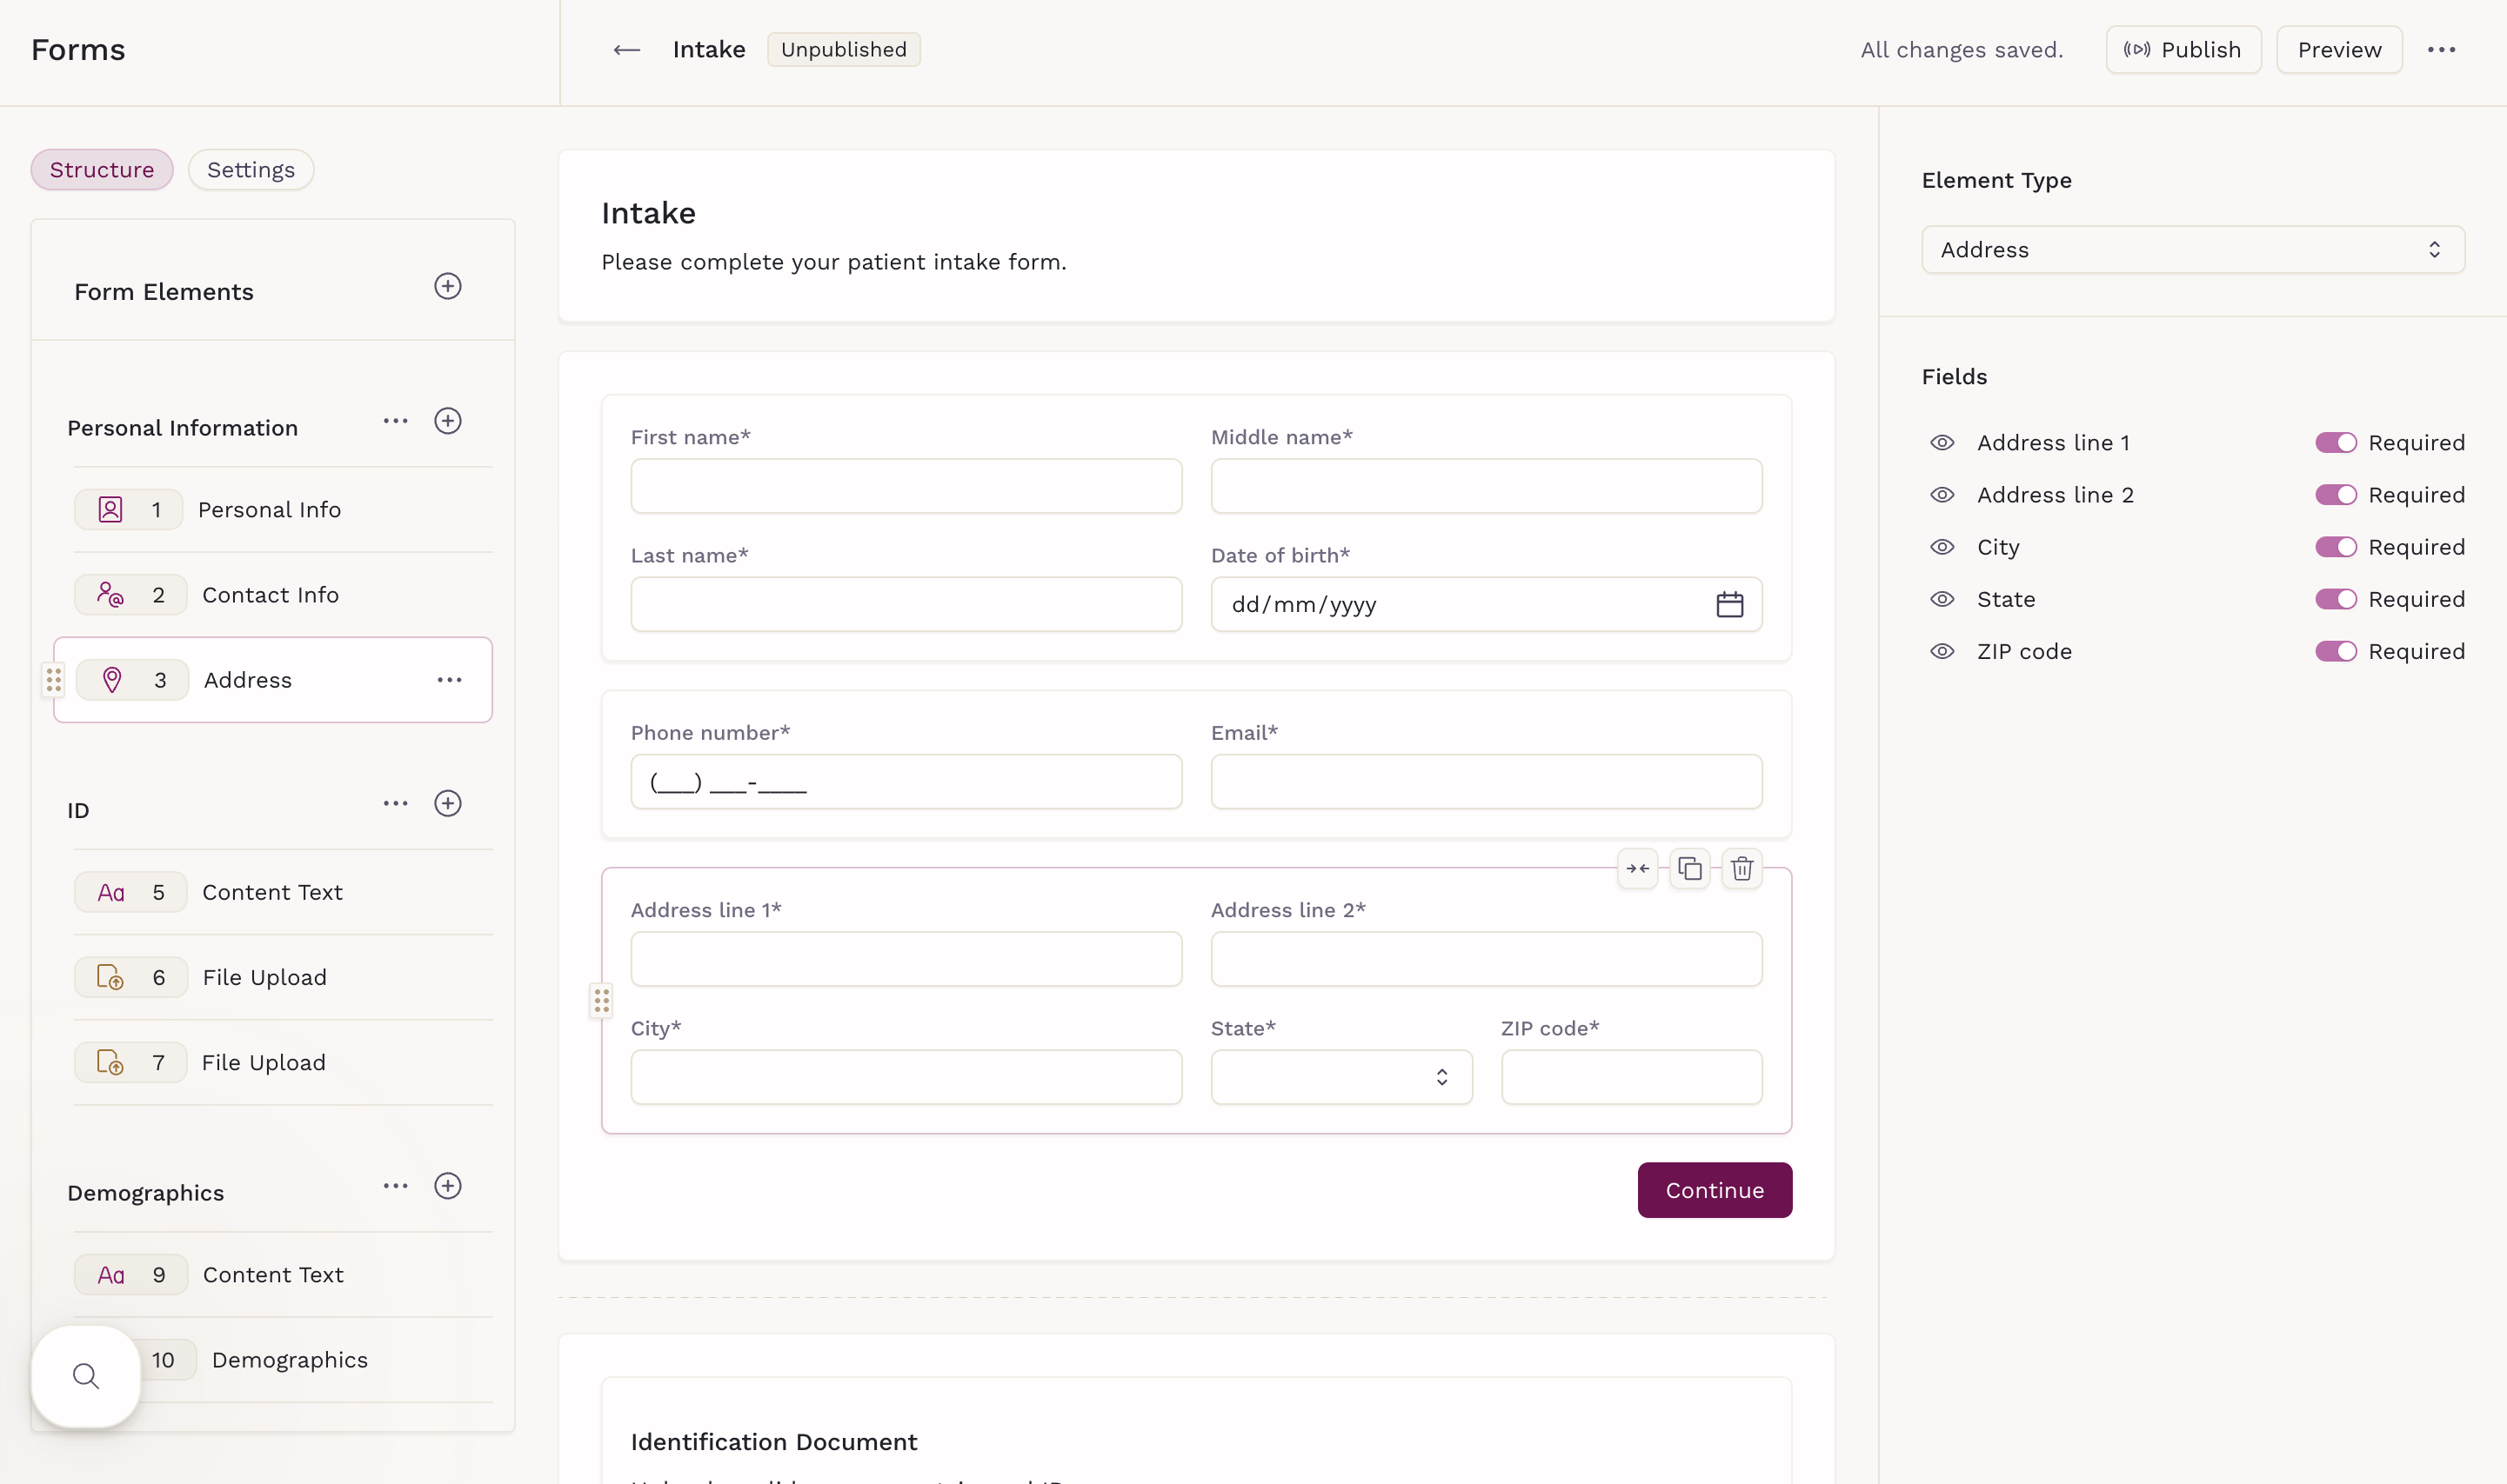Click the collapse arrows icon above the Address block
The height and width of the screenshot is (1484, 2507).
pos(1638,868)
